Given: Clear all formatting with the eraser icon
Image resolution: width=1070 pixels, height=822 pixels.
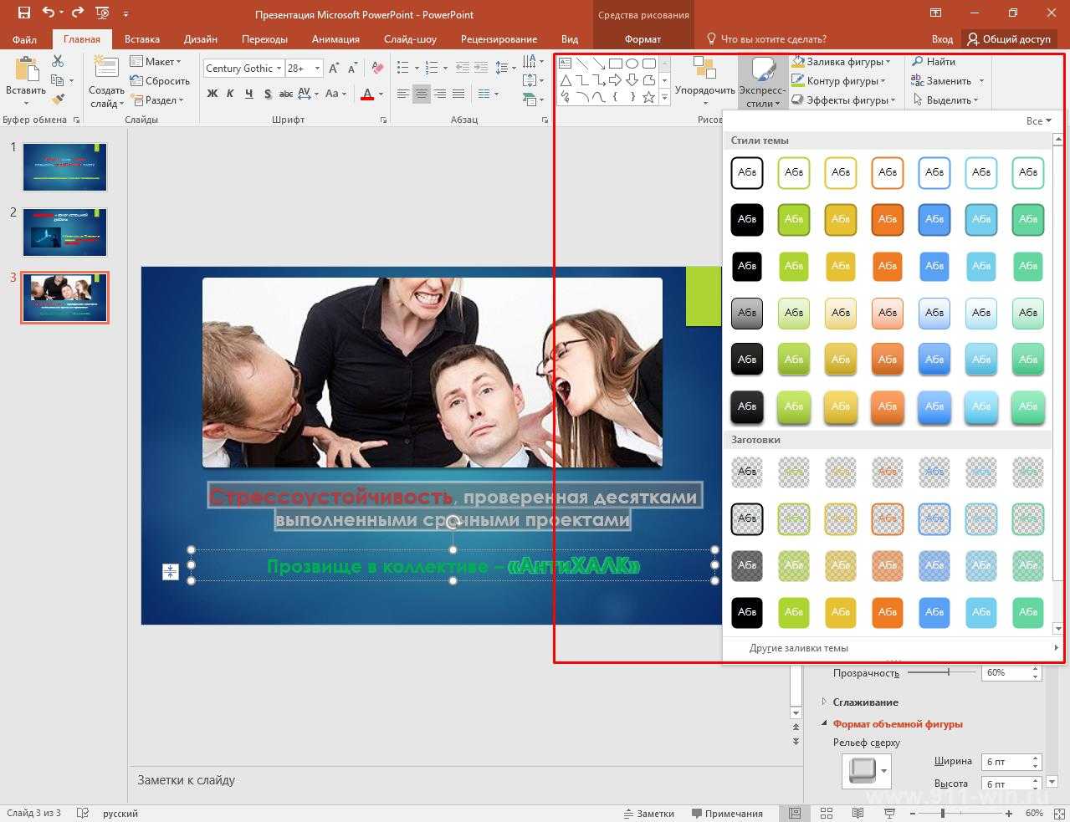Looking at the screenshot, I should (377, 69).
